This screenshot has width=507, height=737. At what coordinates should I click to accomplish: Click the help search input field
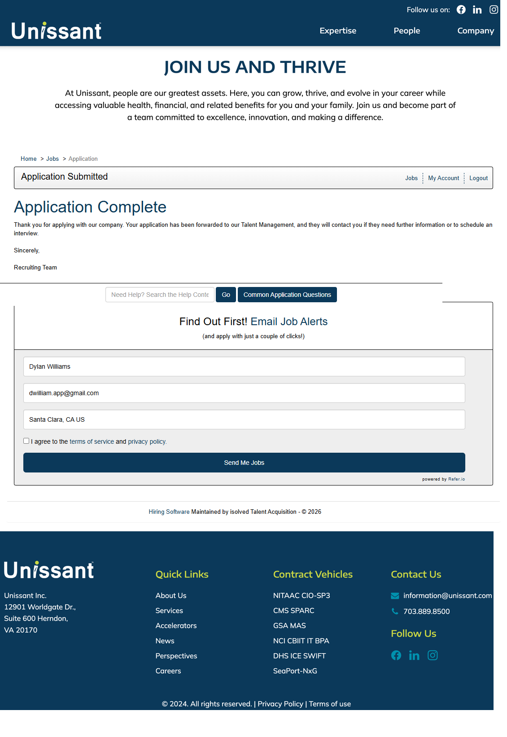click(160, 295)
